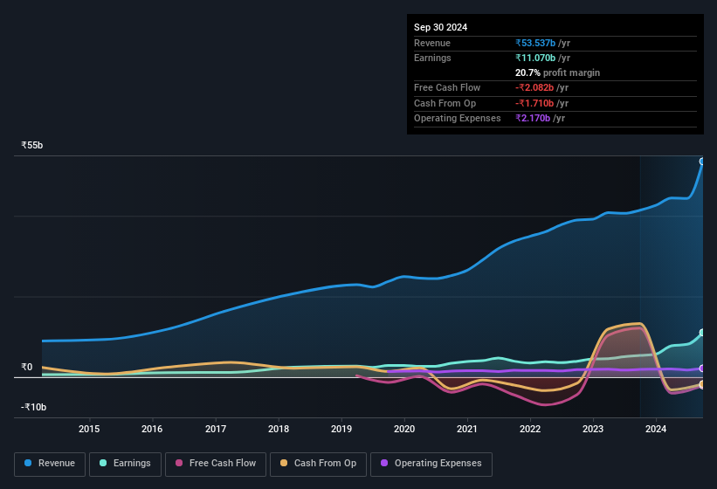Image resolution: width=717 pixels, height=489 pixels.
Task: Click the Earnings label in tooltip
Action: (x=432, y=58)
